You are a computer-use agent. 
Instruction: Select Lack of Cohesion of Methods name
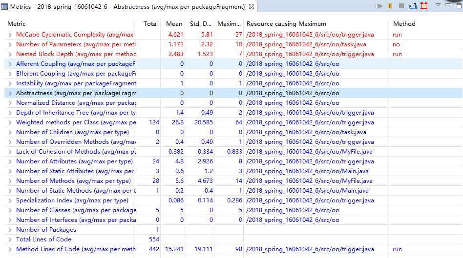76,151
